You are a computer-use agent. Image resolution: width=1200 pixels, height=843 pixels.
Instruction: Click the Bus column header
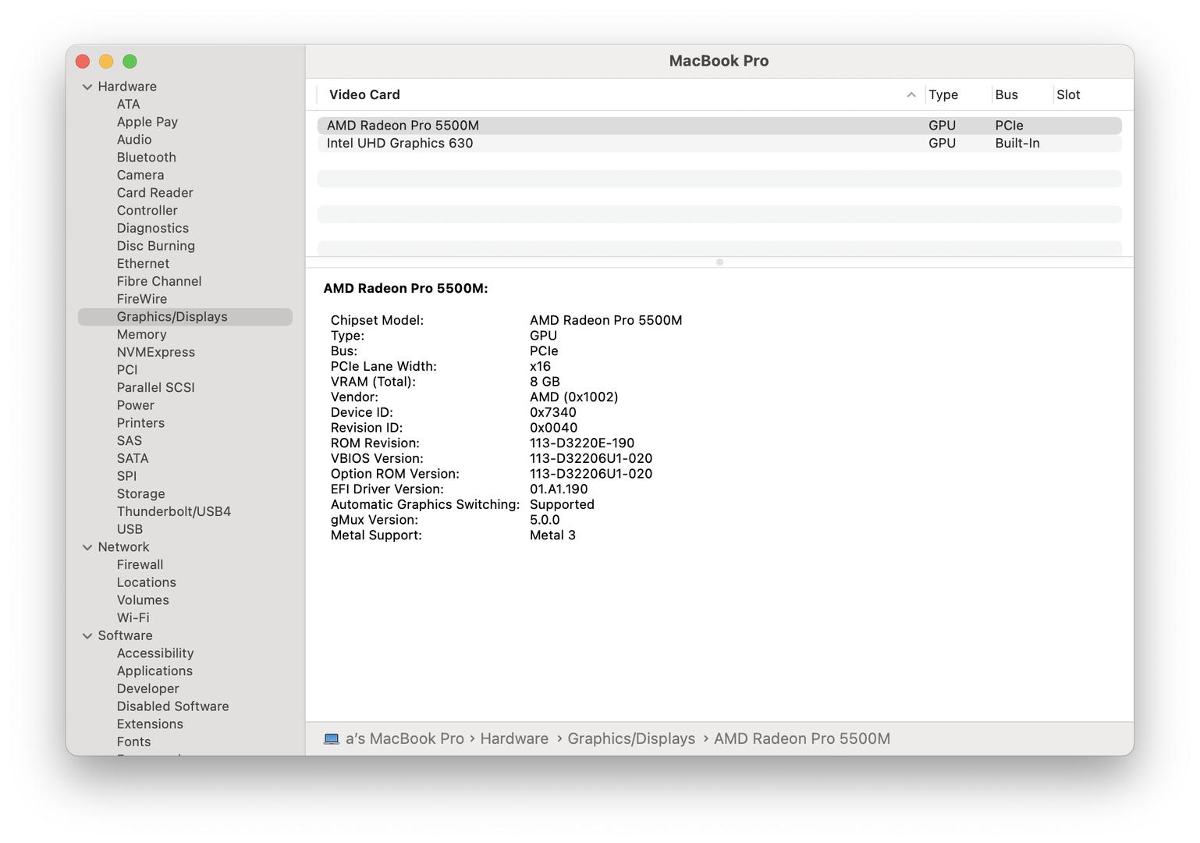point(1006,94)
